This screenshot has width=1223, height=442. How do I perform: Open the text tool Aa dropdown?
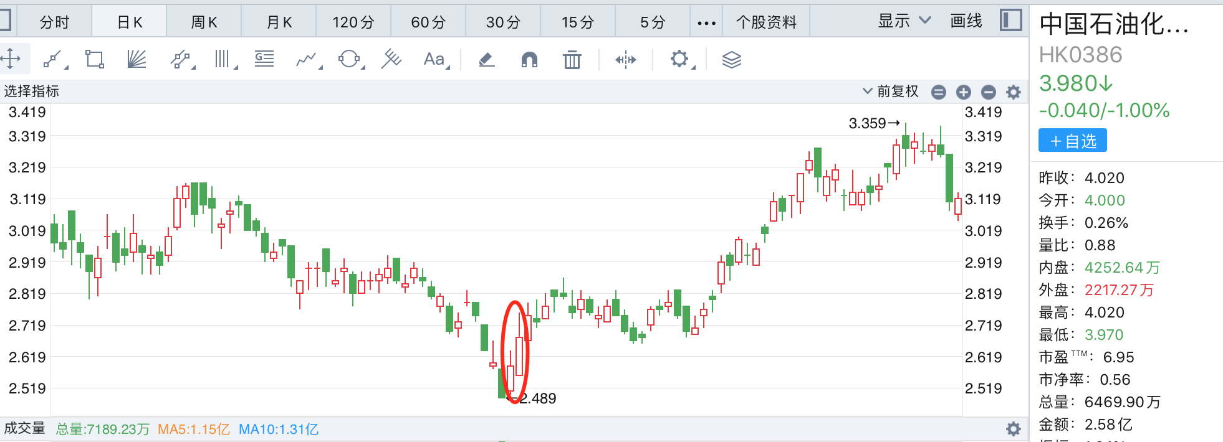tap(435, 60)
